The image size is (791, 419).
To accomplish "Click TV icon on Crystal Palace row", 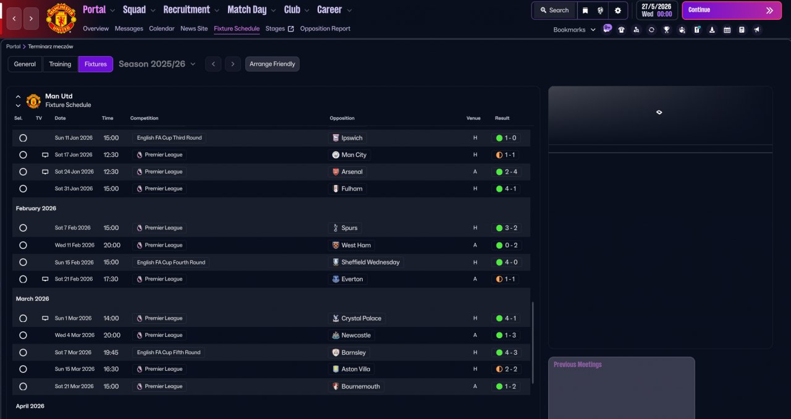I will tap(45, 318).
